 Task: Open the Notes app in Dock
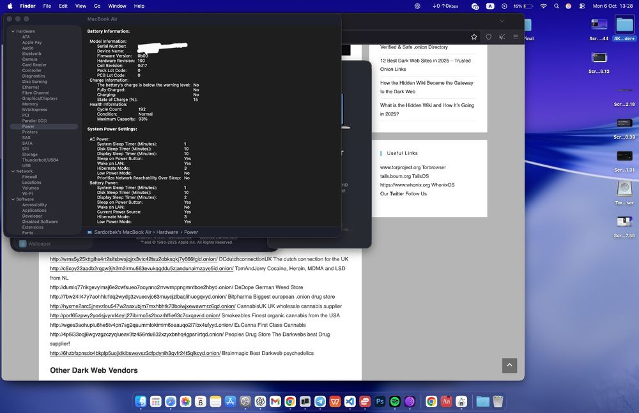pos(215,402)
